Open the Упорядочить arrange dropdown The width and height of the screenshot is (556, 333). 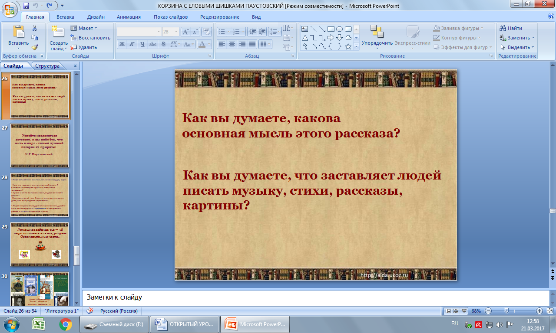(377, 37)
